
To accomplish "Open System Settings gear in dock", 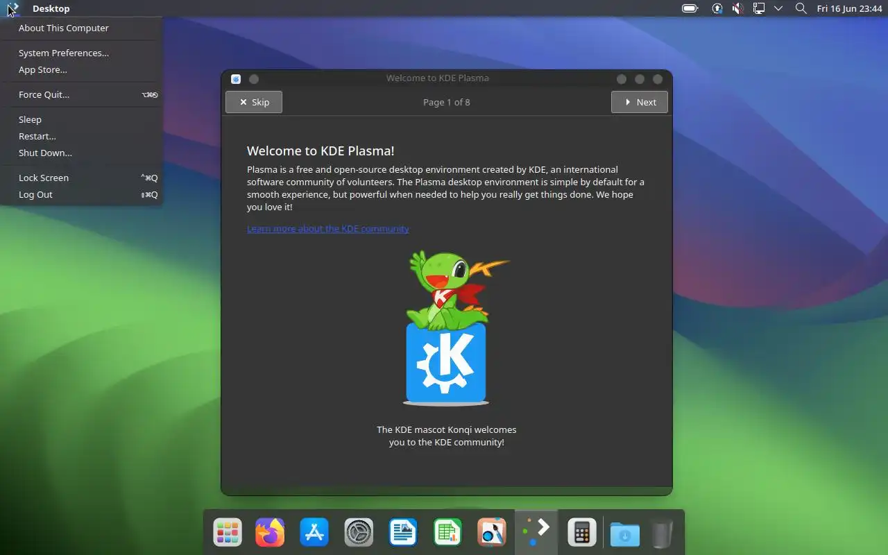I will (x=359, y=533).
